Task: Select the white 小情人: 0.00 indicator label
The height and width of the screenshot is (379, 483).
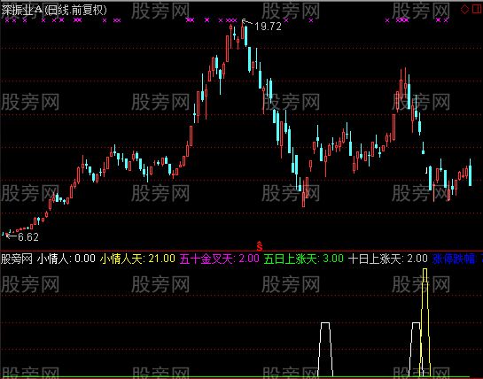Action: (x=66, y=259)
